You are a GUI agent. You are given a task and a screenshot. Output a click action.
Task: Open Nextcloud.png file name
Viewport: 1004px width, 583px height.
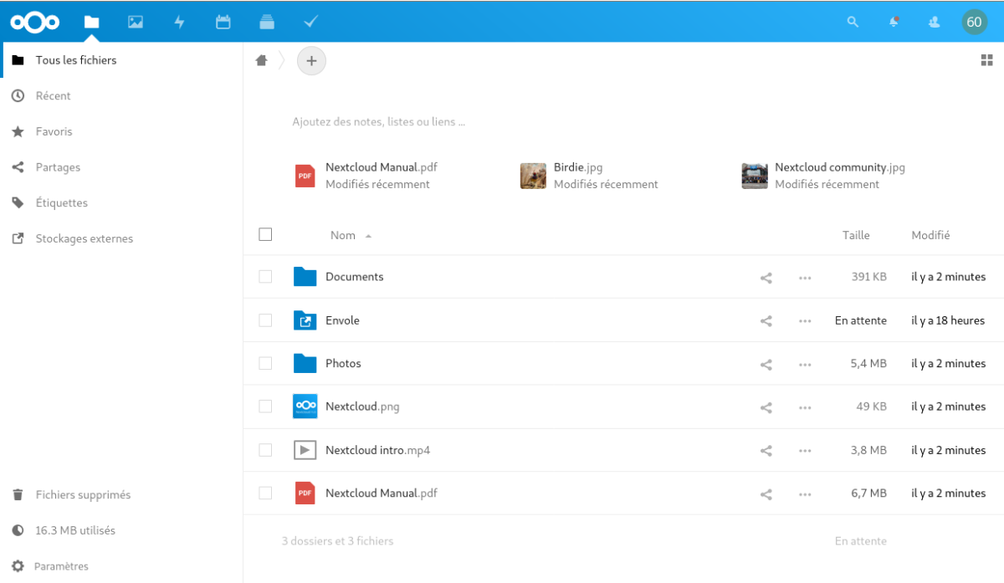[x=362, y=407]
